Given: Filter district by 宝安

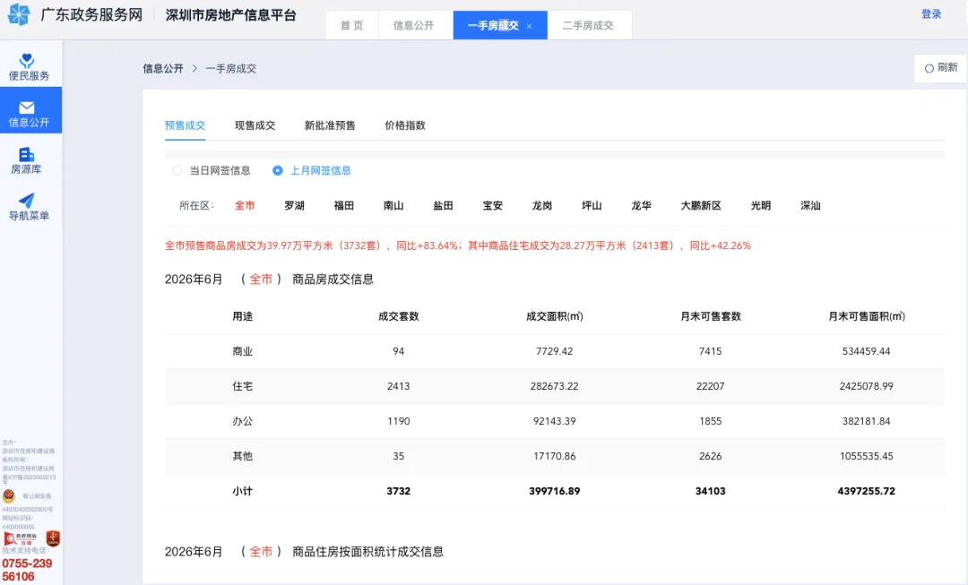Looking at the screenshot, I should [493, 205].
